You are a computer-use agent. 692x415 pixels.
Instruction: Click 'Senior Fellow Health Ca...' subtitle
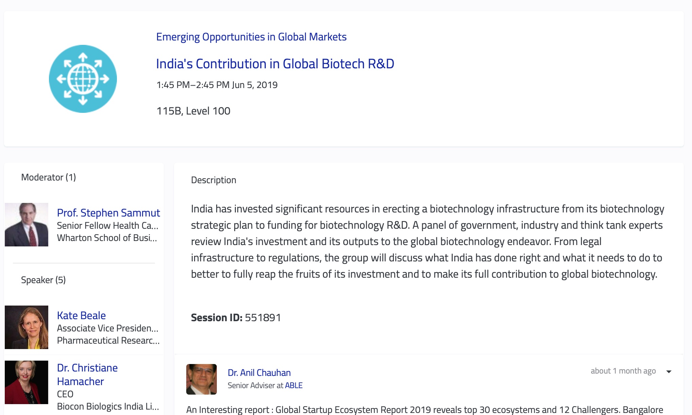click(x=108, y=226)
